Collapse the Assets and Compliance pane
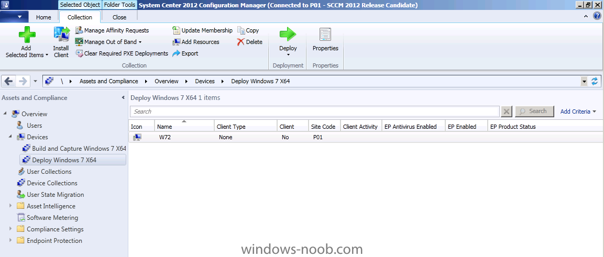Image resolution: width=604 pixels, height=257 pixels. tap(123, 98)
